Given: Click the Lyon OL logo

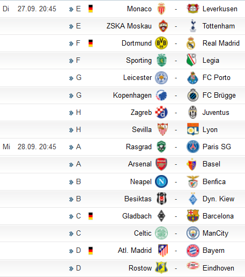Looking at the screenshot, I should 193,129.
